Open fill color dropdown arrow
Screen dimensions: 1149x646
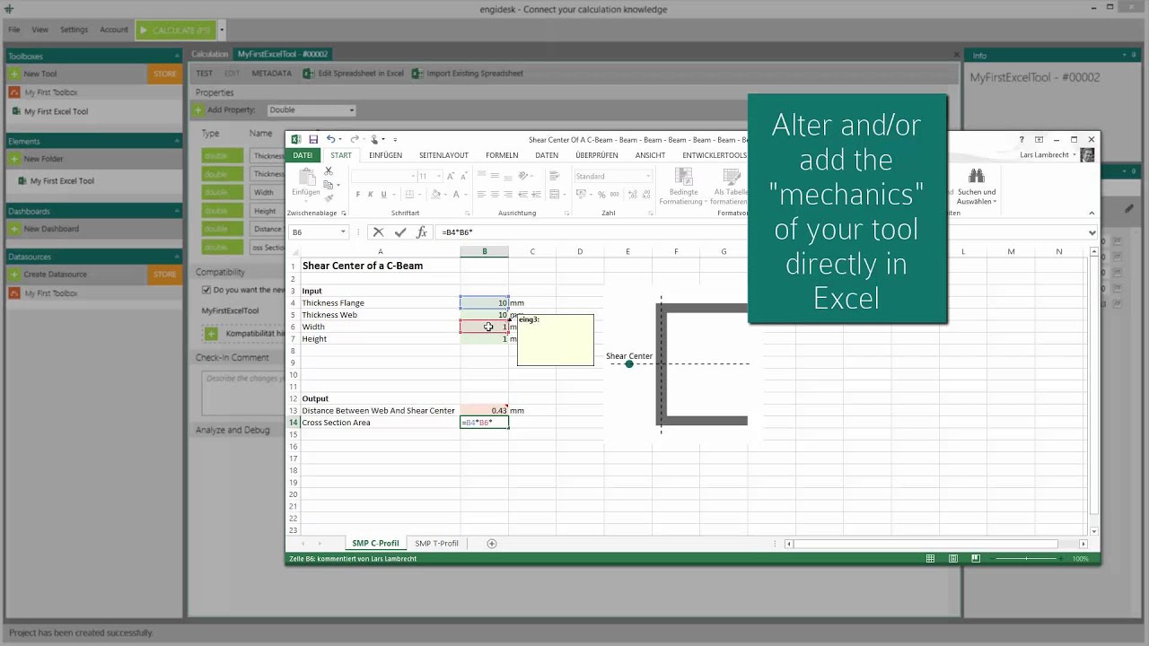(x=444, y=195)
